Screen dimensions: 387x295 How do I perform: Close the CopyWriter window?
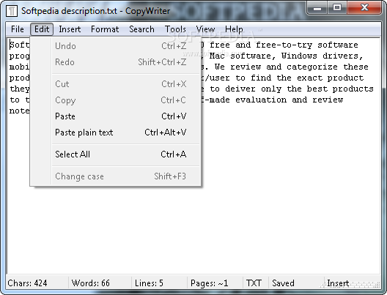pos(365,8)
